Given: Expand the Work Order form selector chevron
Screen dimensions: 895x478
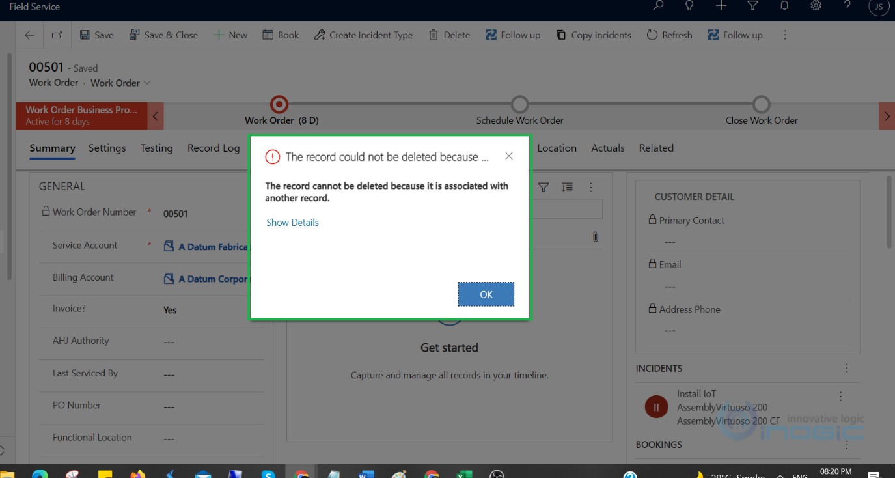Looking at the screenshot, I should pos(147,83).
